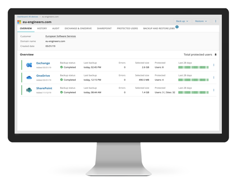Screen dimensions: 236x182
Task: Go to the Protected Users tab
Action: (128, 28)
